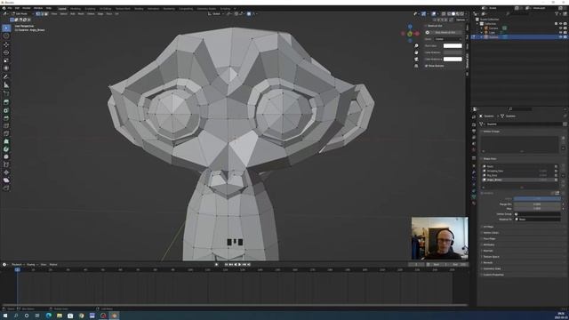Select the Measure ruler tool
Screen dimensions: 569x320
click(6, 85)
